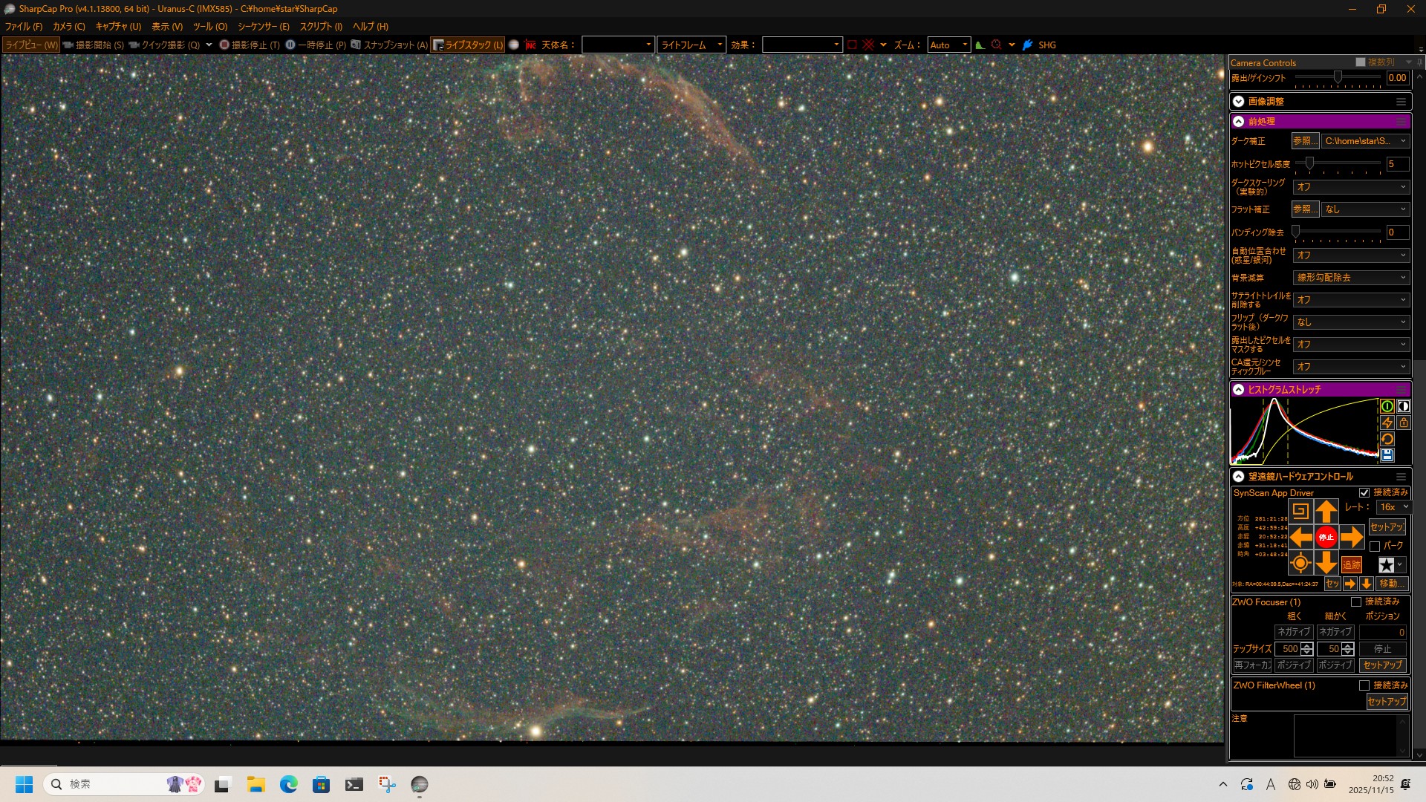The image size is (1426, 802).
Task: Click the spiral search icon
Action: 1300,511
